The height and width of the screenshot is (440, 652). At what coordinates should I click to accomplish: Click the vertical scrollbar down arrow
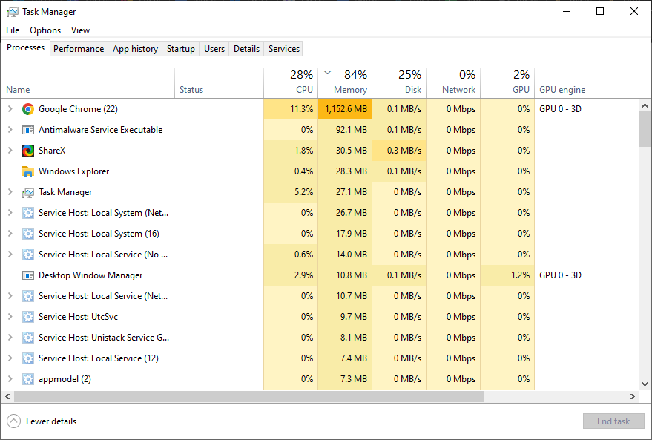pos(645,384)
